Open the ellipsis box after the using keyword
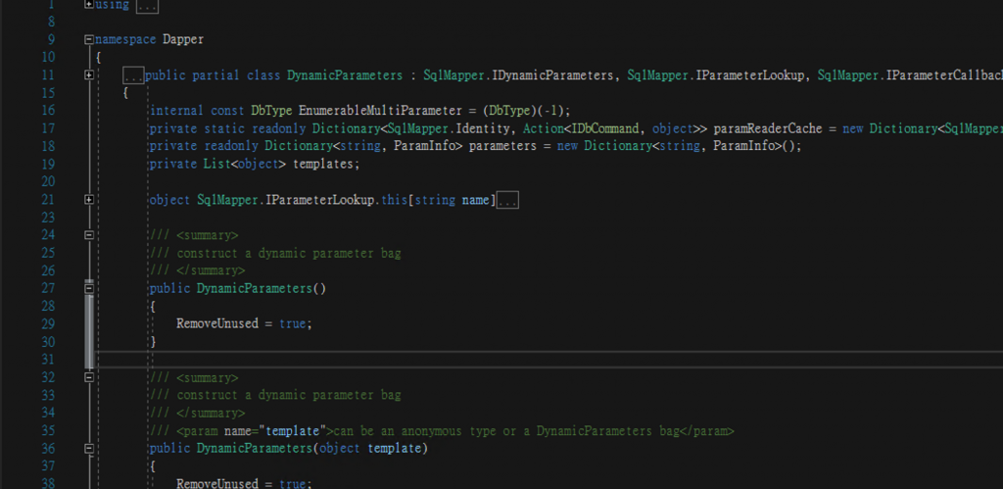 point(147,5)
